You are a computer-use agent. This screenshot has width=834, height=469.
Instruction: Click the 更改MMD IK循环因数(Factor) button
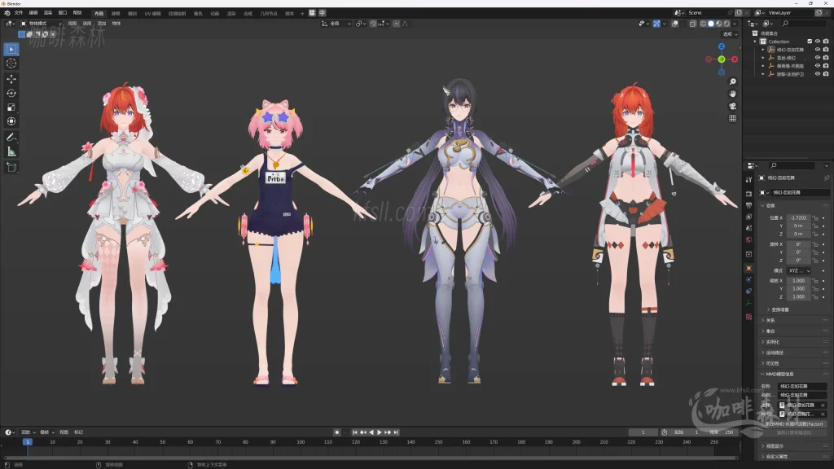tap(794, 423)
